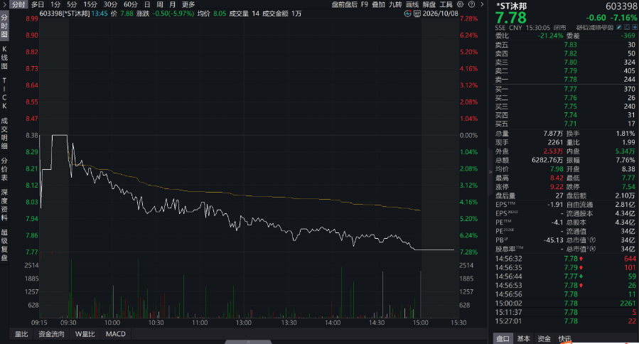
Task: Switch to the 月 monthly chart
Action: point(173,4)
